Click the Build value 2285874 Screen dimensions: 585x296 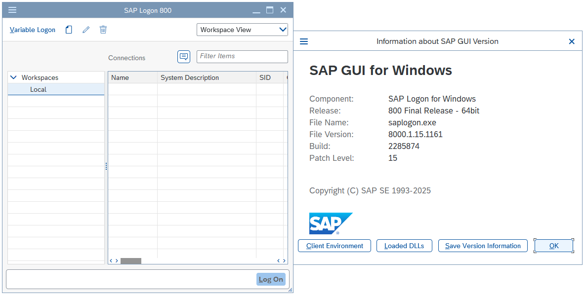click(x=404, y=147)
